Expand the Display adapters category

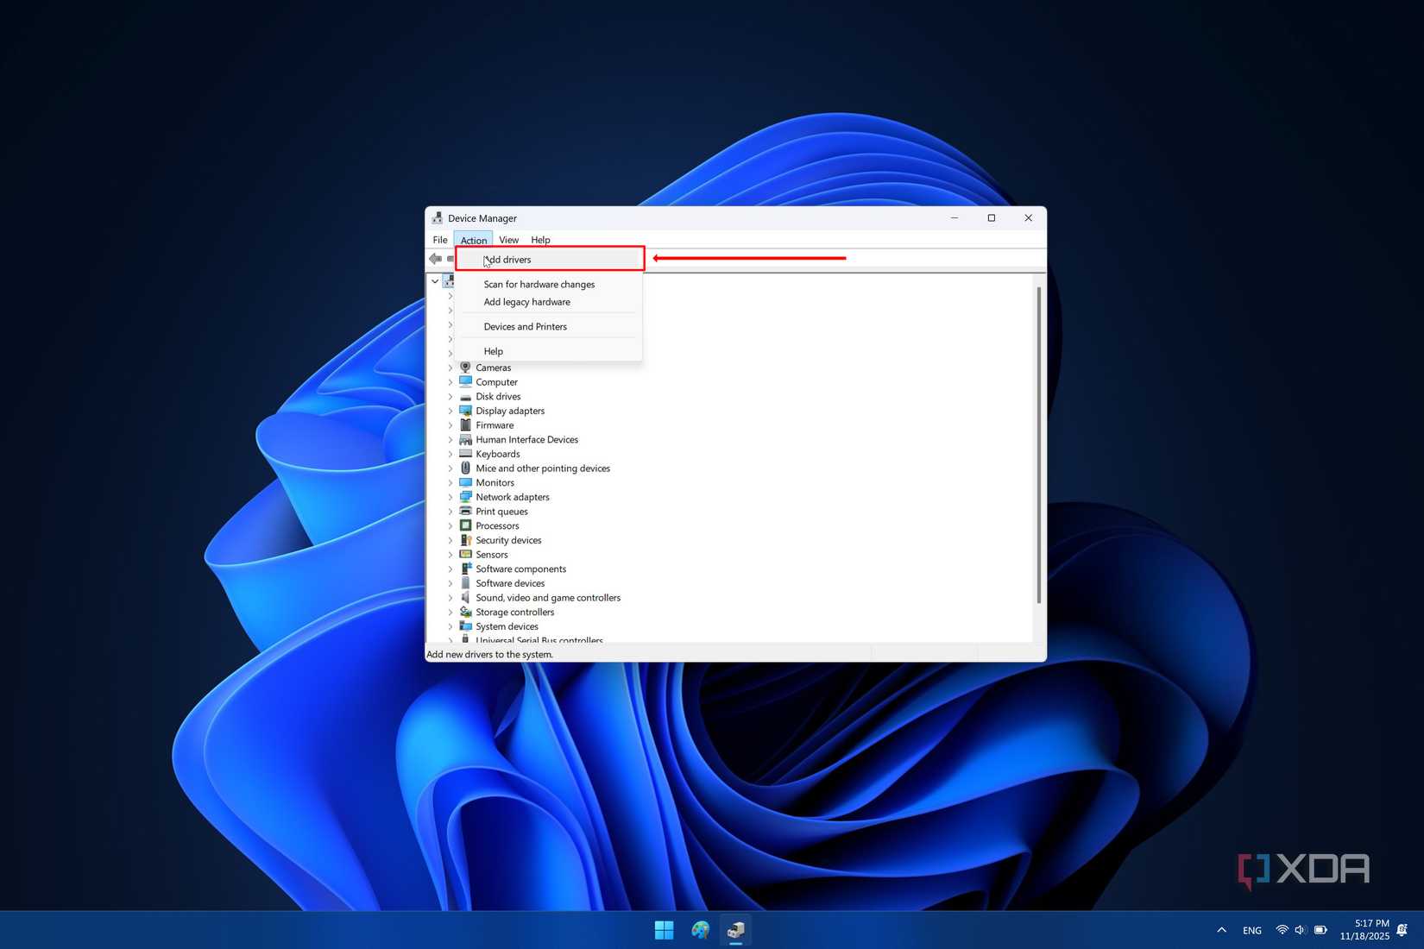click(450, 411)
